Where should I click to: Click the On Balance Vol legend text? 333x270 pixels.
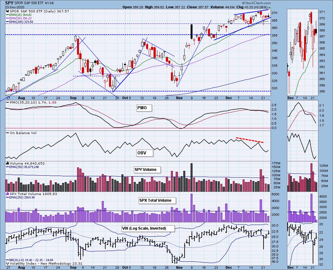21,133
